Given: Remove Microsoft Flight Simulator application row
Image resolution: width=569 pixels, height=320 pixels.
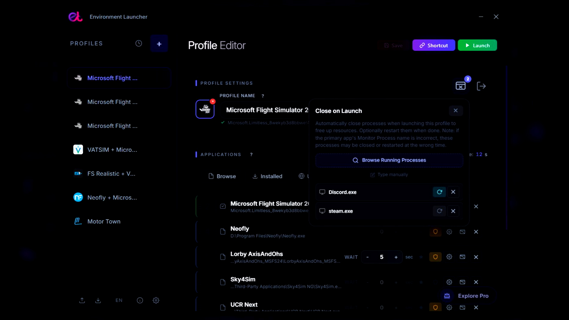Looking at the screenshot, I should pyautogui.click(x=476, y=207).
